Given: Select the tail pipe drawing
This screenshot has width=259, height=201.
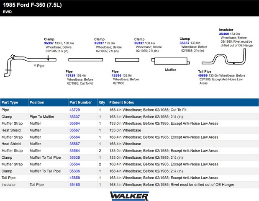Looking at the screenshot, I should tap(224, 57).
